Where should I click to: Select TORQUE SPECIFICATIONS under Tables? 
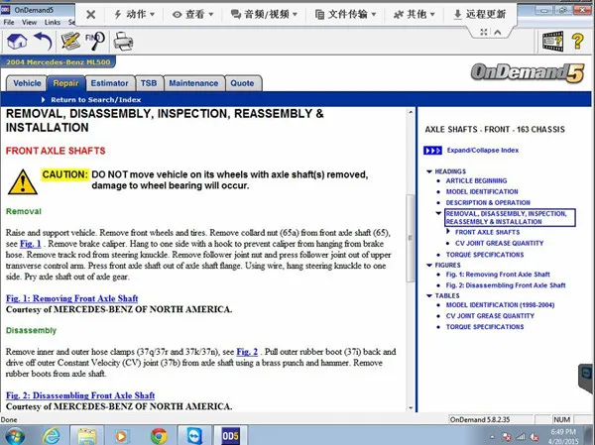coord(485,327)
